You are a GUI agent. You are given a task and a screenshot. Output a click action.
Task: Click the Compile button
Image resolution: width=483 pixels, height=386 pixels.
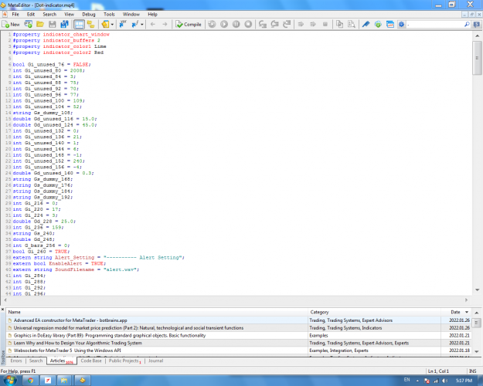(189, 24)
